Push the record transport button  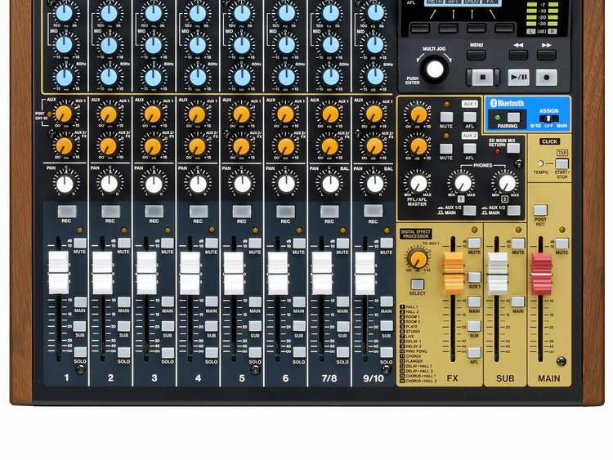pos(547,78)
